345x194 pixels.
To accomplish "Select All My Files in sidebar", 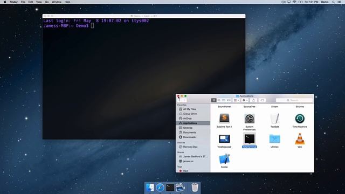I will tap(193, 109).
